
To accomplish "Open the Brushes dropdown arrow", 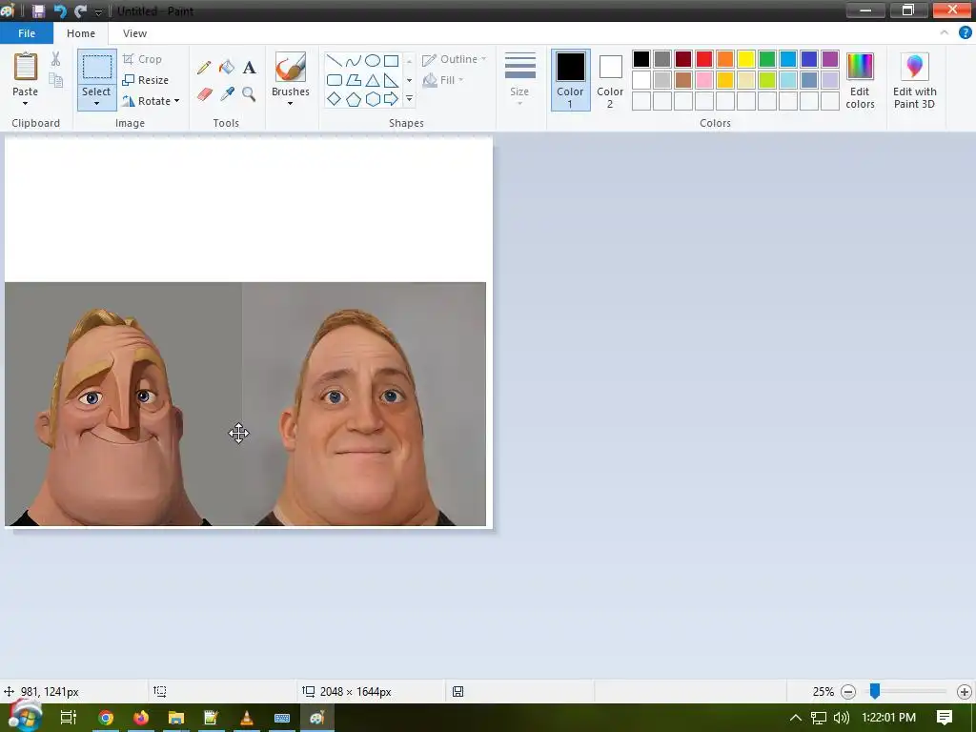I will [290, 103].
